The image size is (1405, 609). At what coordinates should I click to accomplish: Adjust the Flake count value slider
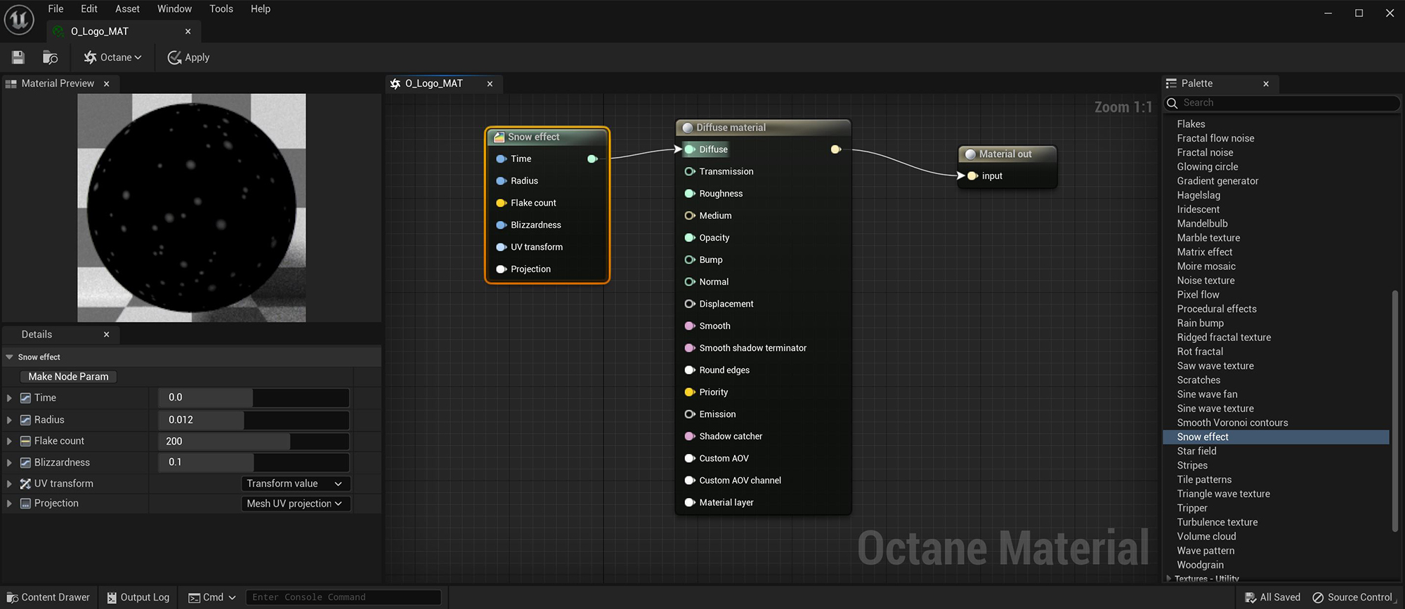[x=254, y=441]
